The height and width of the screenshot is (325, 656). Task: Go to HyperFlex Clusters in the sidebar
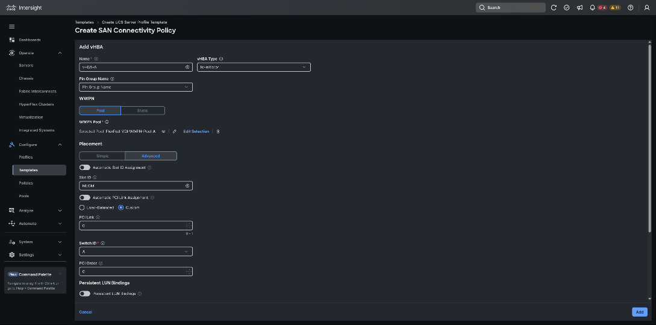click(35, 104)
